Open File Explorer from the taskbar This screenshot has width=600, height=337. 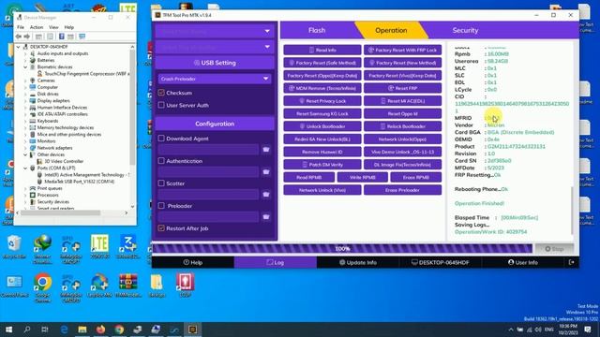(x=82, y=330)
